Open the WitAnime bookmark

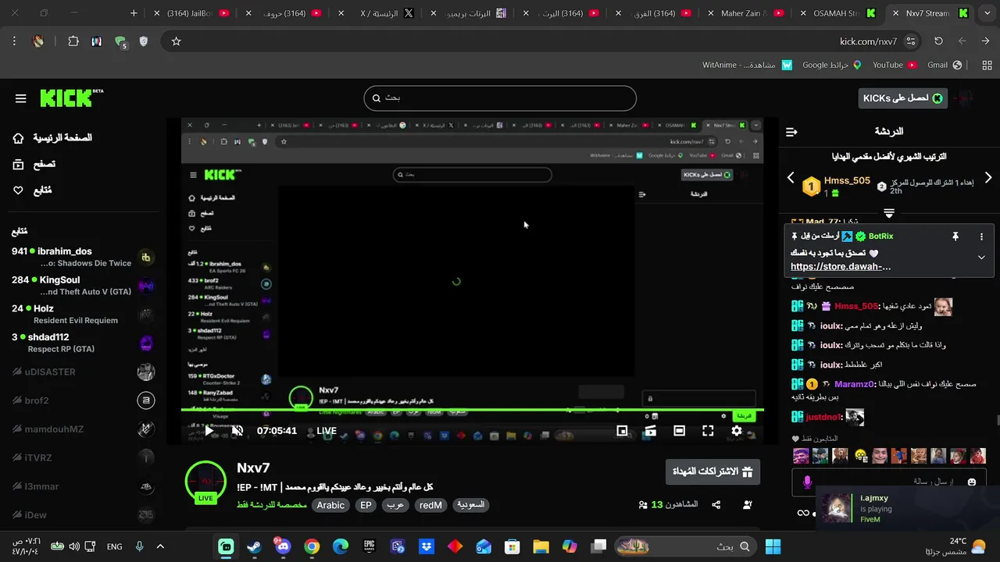(748, 65)
